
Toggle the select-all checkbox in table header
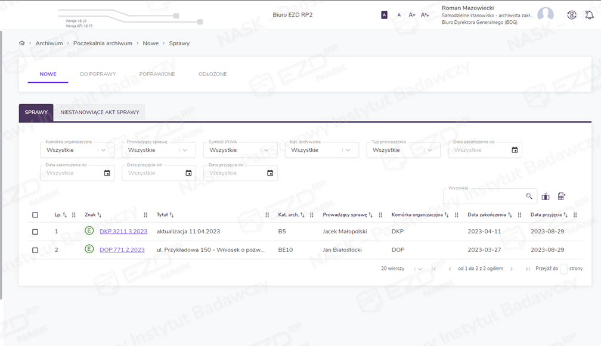35,215
